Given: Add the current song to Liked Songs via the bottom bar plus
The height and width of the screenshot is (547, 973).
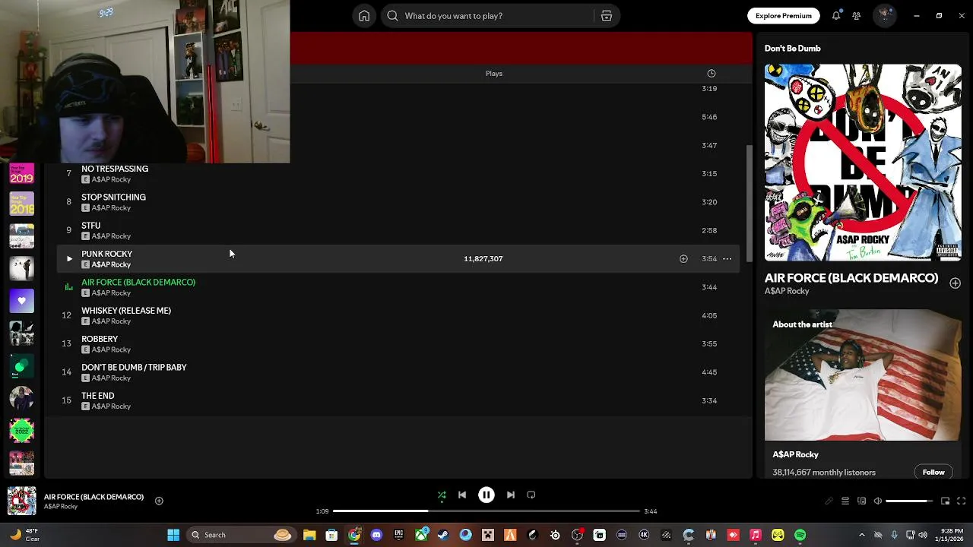Looking at the screenshot, I should click(x=159, y=501).
